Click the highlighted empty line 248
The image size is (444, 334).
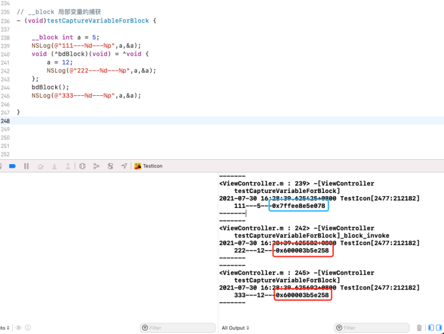222,121
